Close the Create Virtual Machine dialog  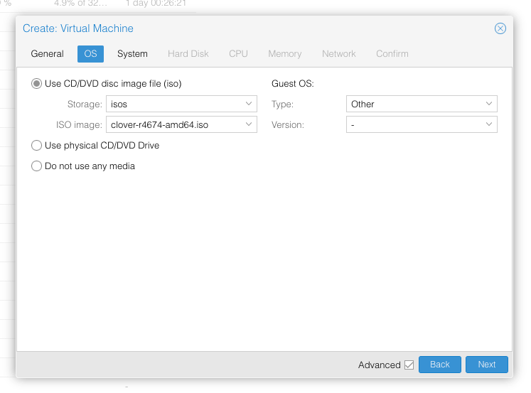(x=500, y=28)
